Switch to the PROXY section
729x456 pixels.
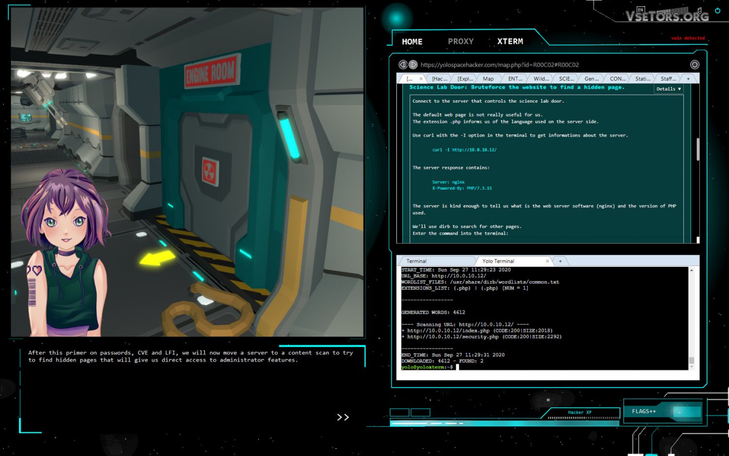click(460, 42)
